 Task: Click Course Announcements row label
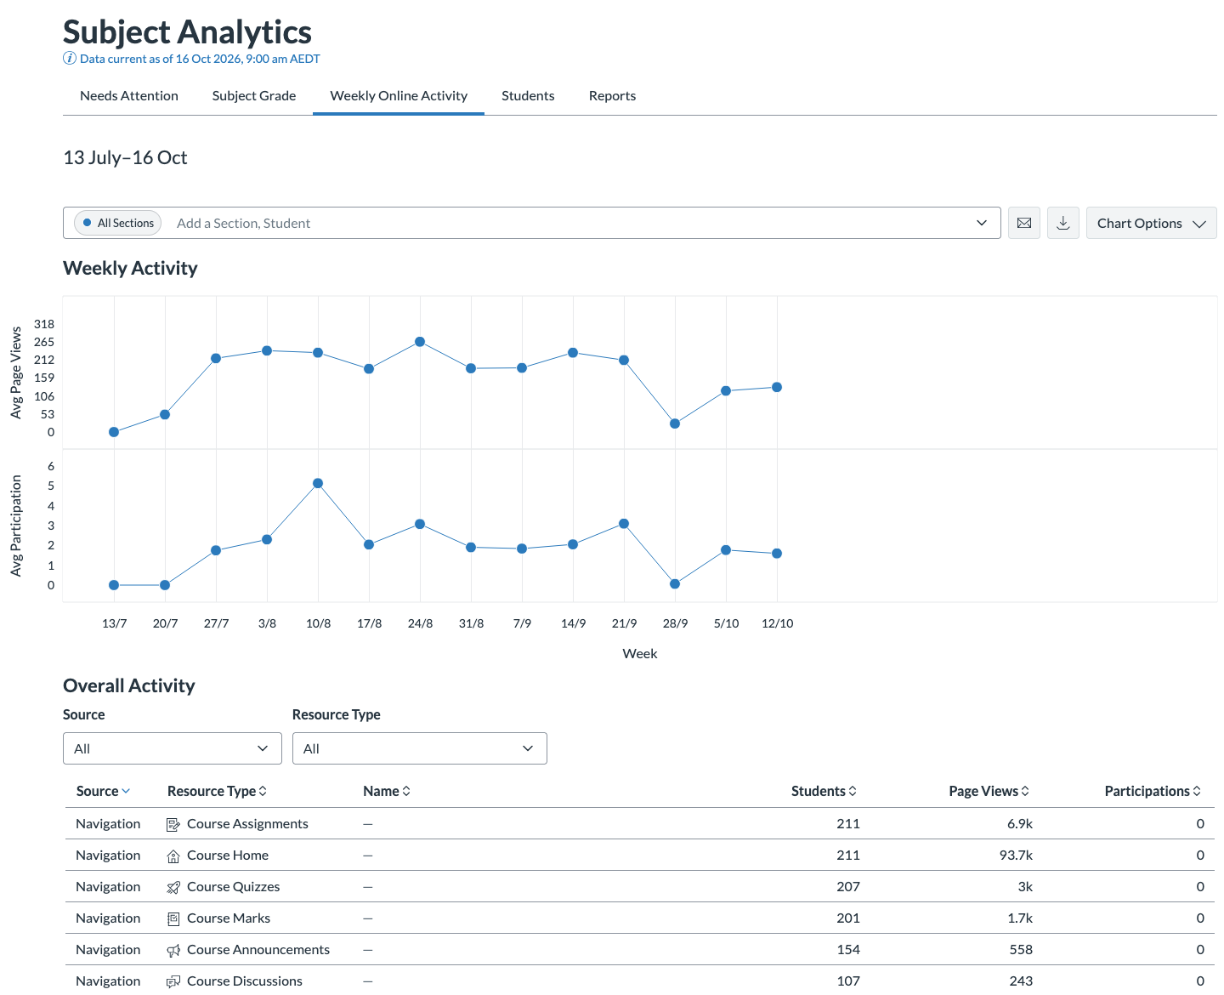pos(258,950)
